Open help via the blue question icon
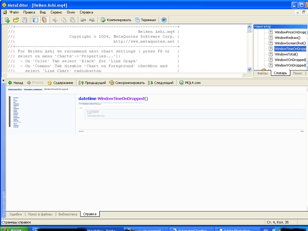Screen dimensions: 308x231 (x=164, y=20)
